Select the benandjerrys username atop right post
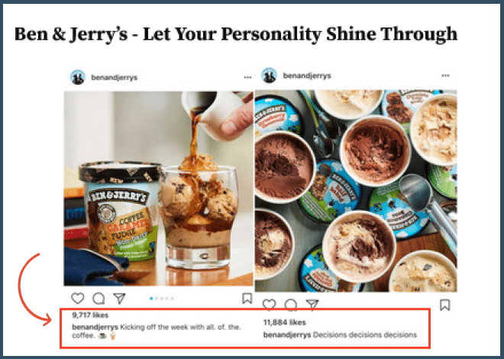Viewport: 504px width, 359px height. [x=307, y=76]
